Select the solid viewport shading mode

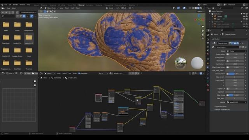(196, 8)
